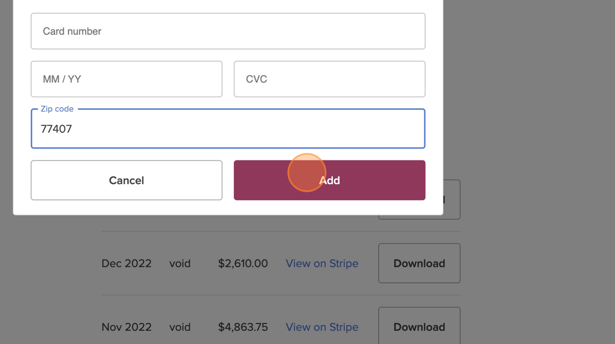Select the CVC input field

(329, 79)
